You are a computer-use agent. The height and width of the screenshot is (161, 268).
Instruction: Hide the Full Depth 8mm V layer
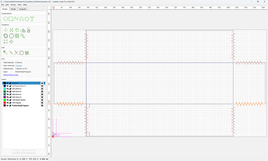[x=7, y=86]
